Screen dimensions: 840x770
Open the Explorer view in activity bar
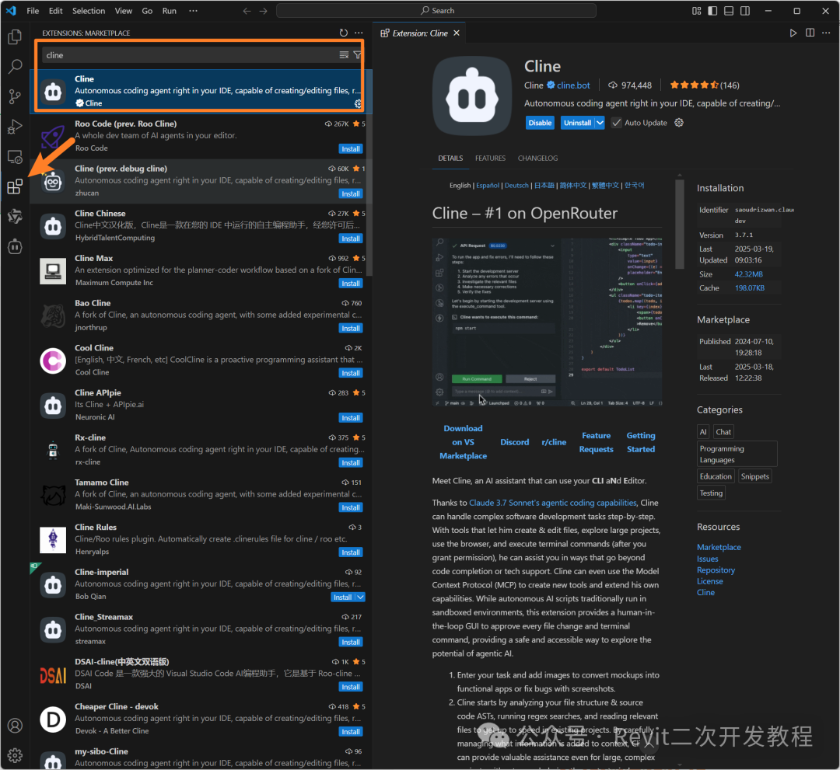click(15, 37)
